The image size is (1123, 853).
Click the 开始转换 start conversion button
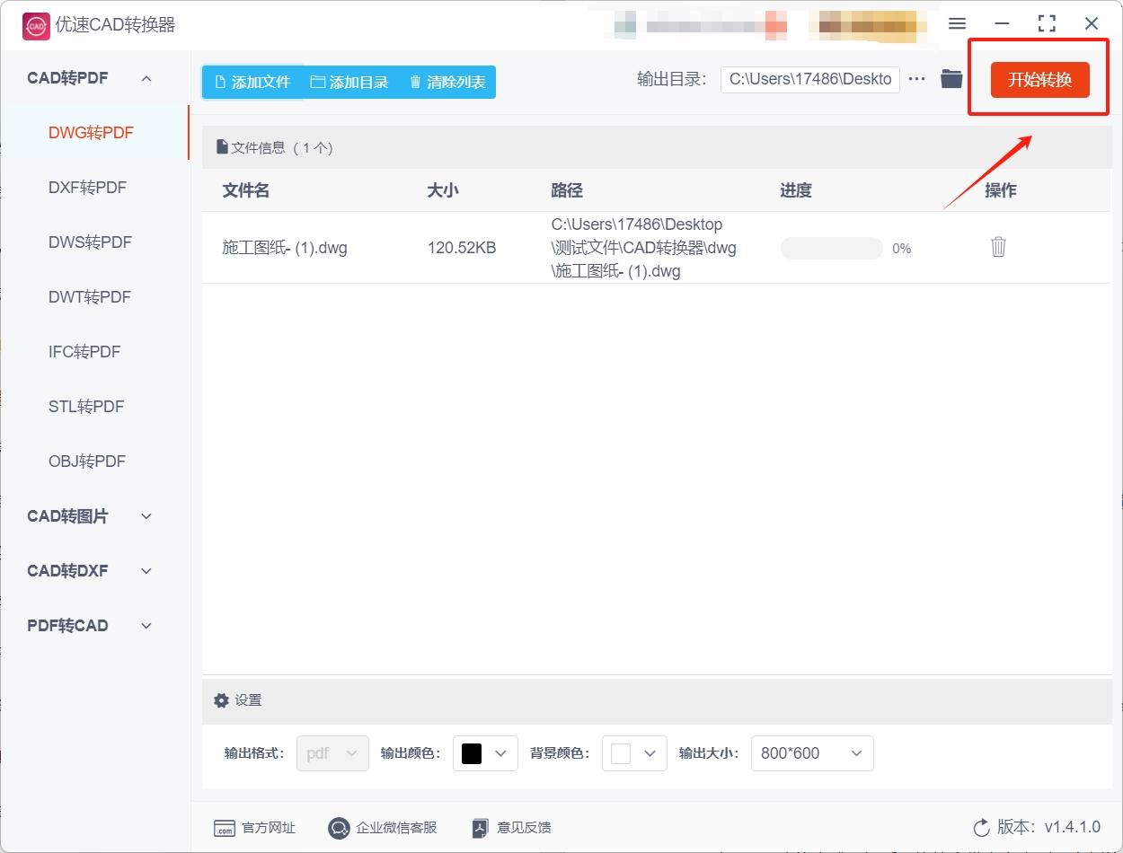pyautogui.click(x=1039, y=80)
